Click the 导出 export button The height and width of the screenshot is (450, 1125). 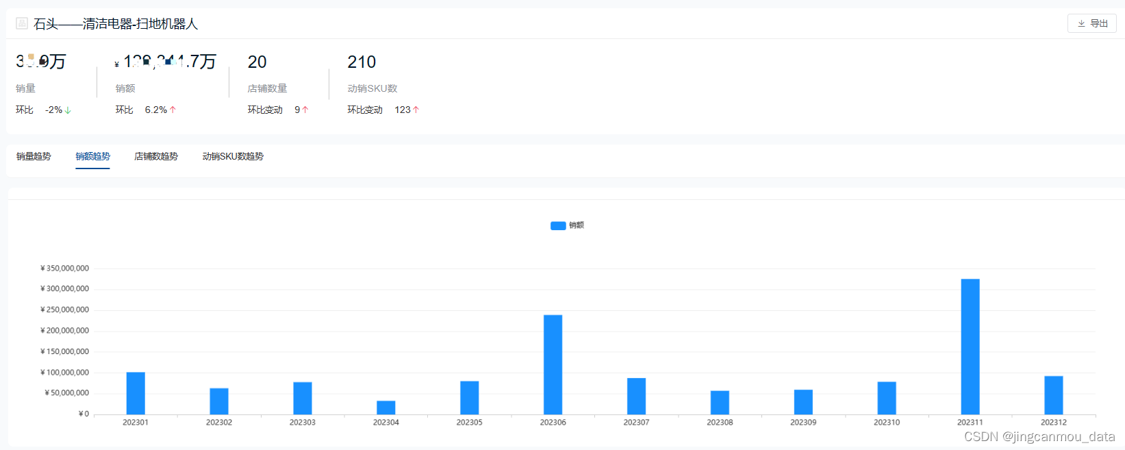(1091, 23)
